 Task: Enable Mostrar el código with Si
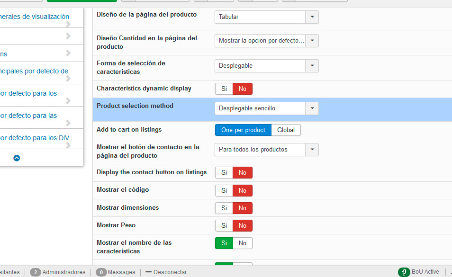(x=224, y=191)
